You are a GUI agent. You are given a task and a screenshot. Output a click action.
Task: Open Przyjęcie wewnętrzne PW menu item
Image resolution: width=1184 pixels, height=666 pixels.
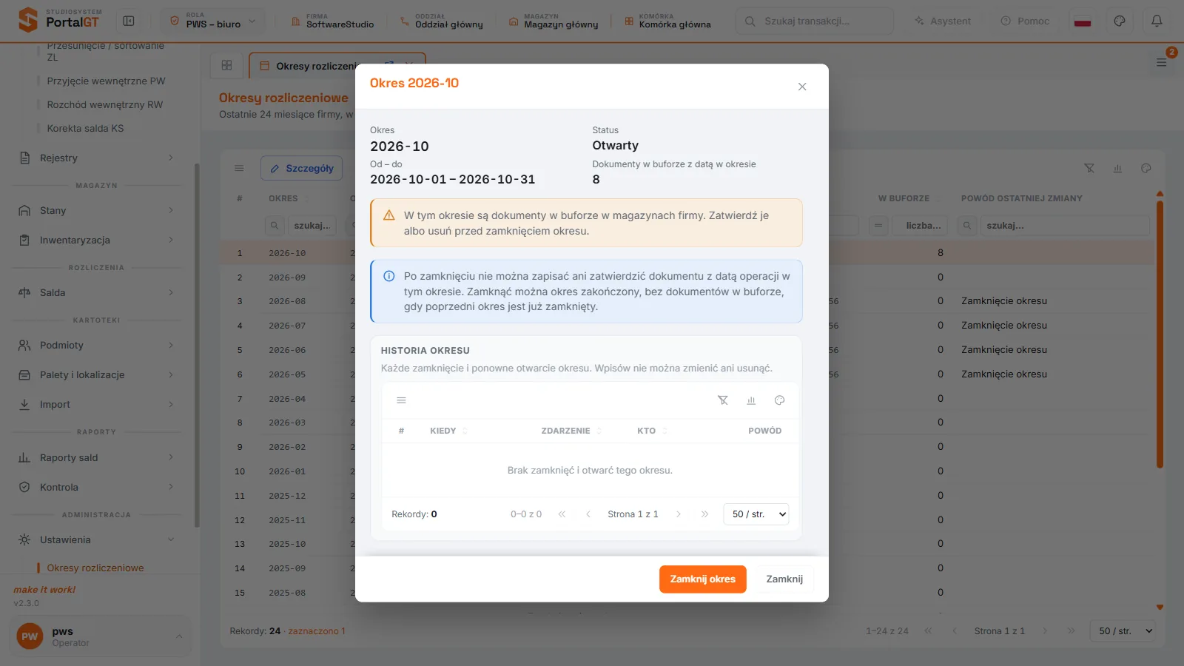click(x=106, y=81)
